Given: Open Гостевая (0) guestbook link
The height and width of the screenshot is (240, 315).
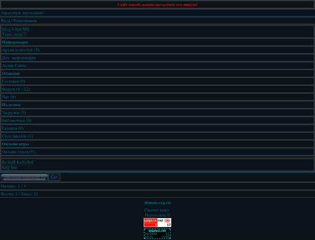Looking at the screenshot, I should coord(14,81).
